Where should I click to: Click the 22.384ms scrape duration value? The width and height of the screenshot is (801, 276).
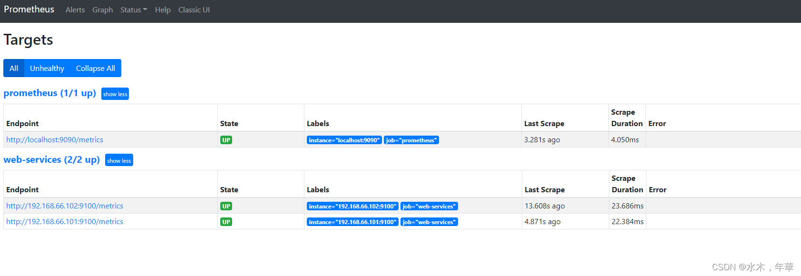pyautogui.click(x=627, y=222)
